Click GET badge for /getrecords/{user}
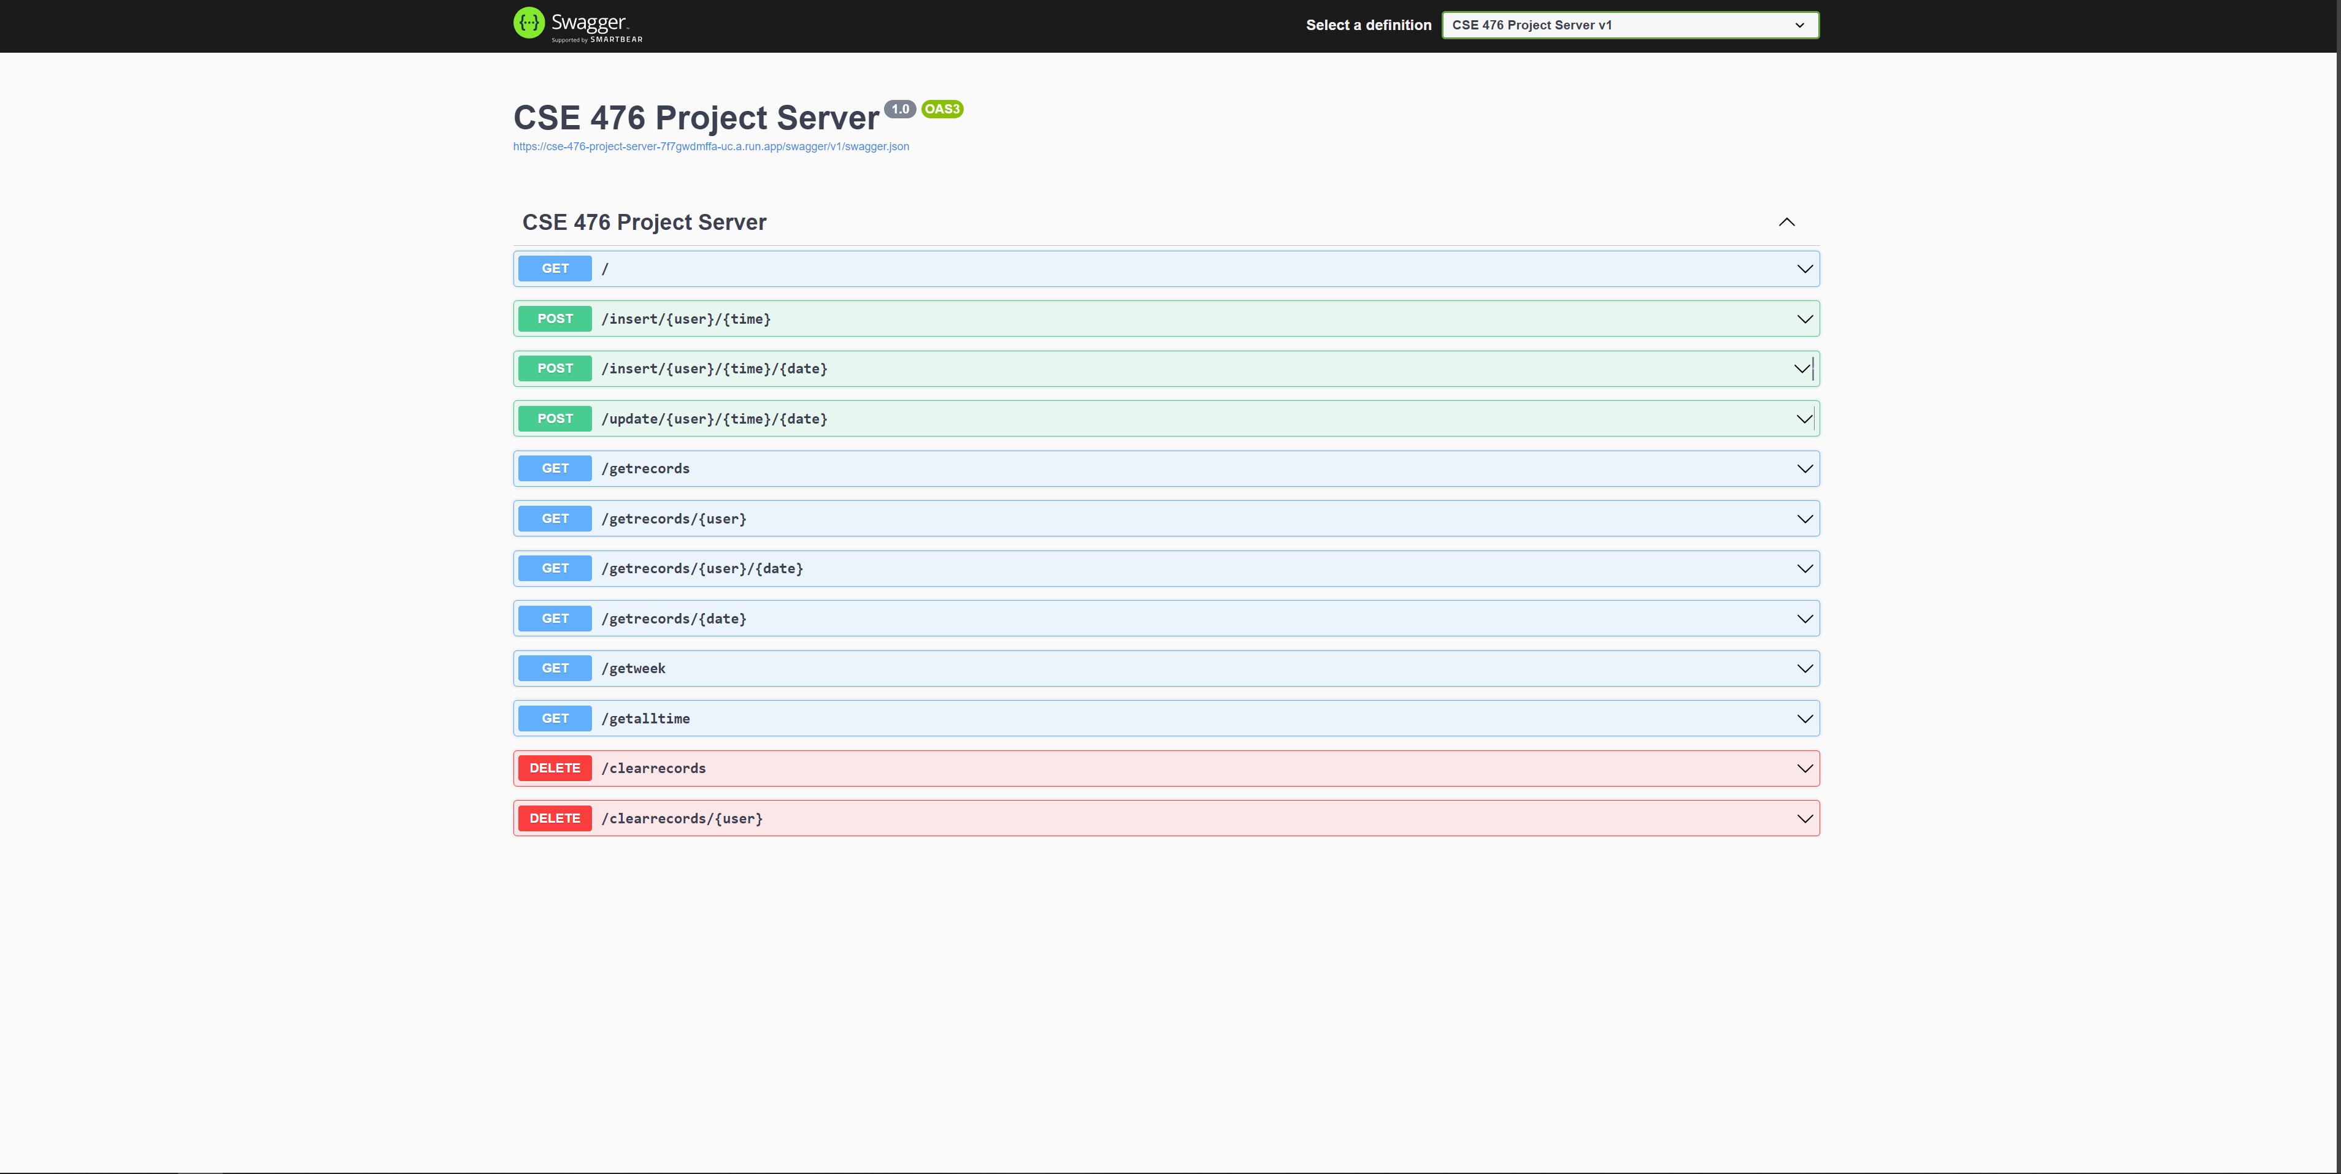The image size is (2341, 1174). pos(555,519)
